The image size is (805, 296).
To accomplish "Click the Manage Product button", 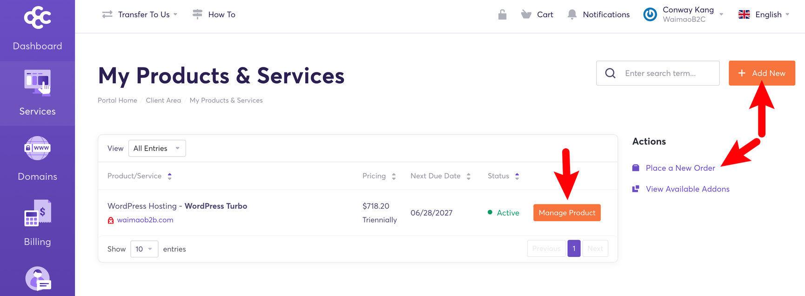I will pos(567,212).
